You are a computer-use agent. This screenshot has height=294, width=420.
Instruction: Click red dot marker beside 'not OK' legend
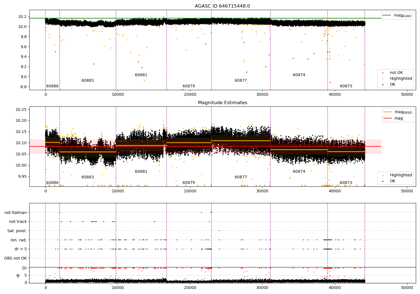(x=383, y=73)
